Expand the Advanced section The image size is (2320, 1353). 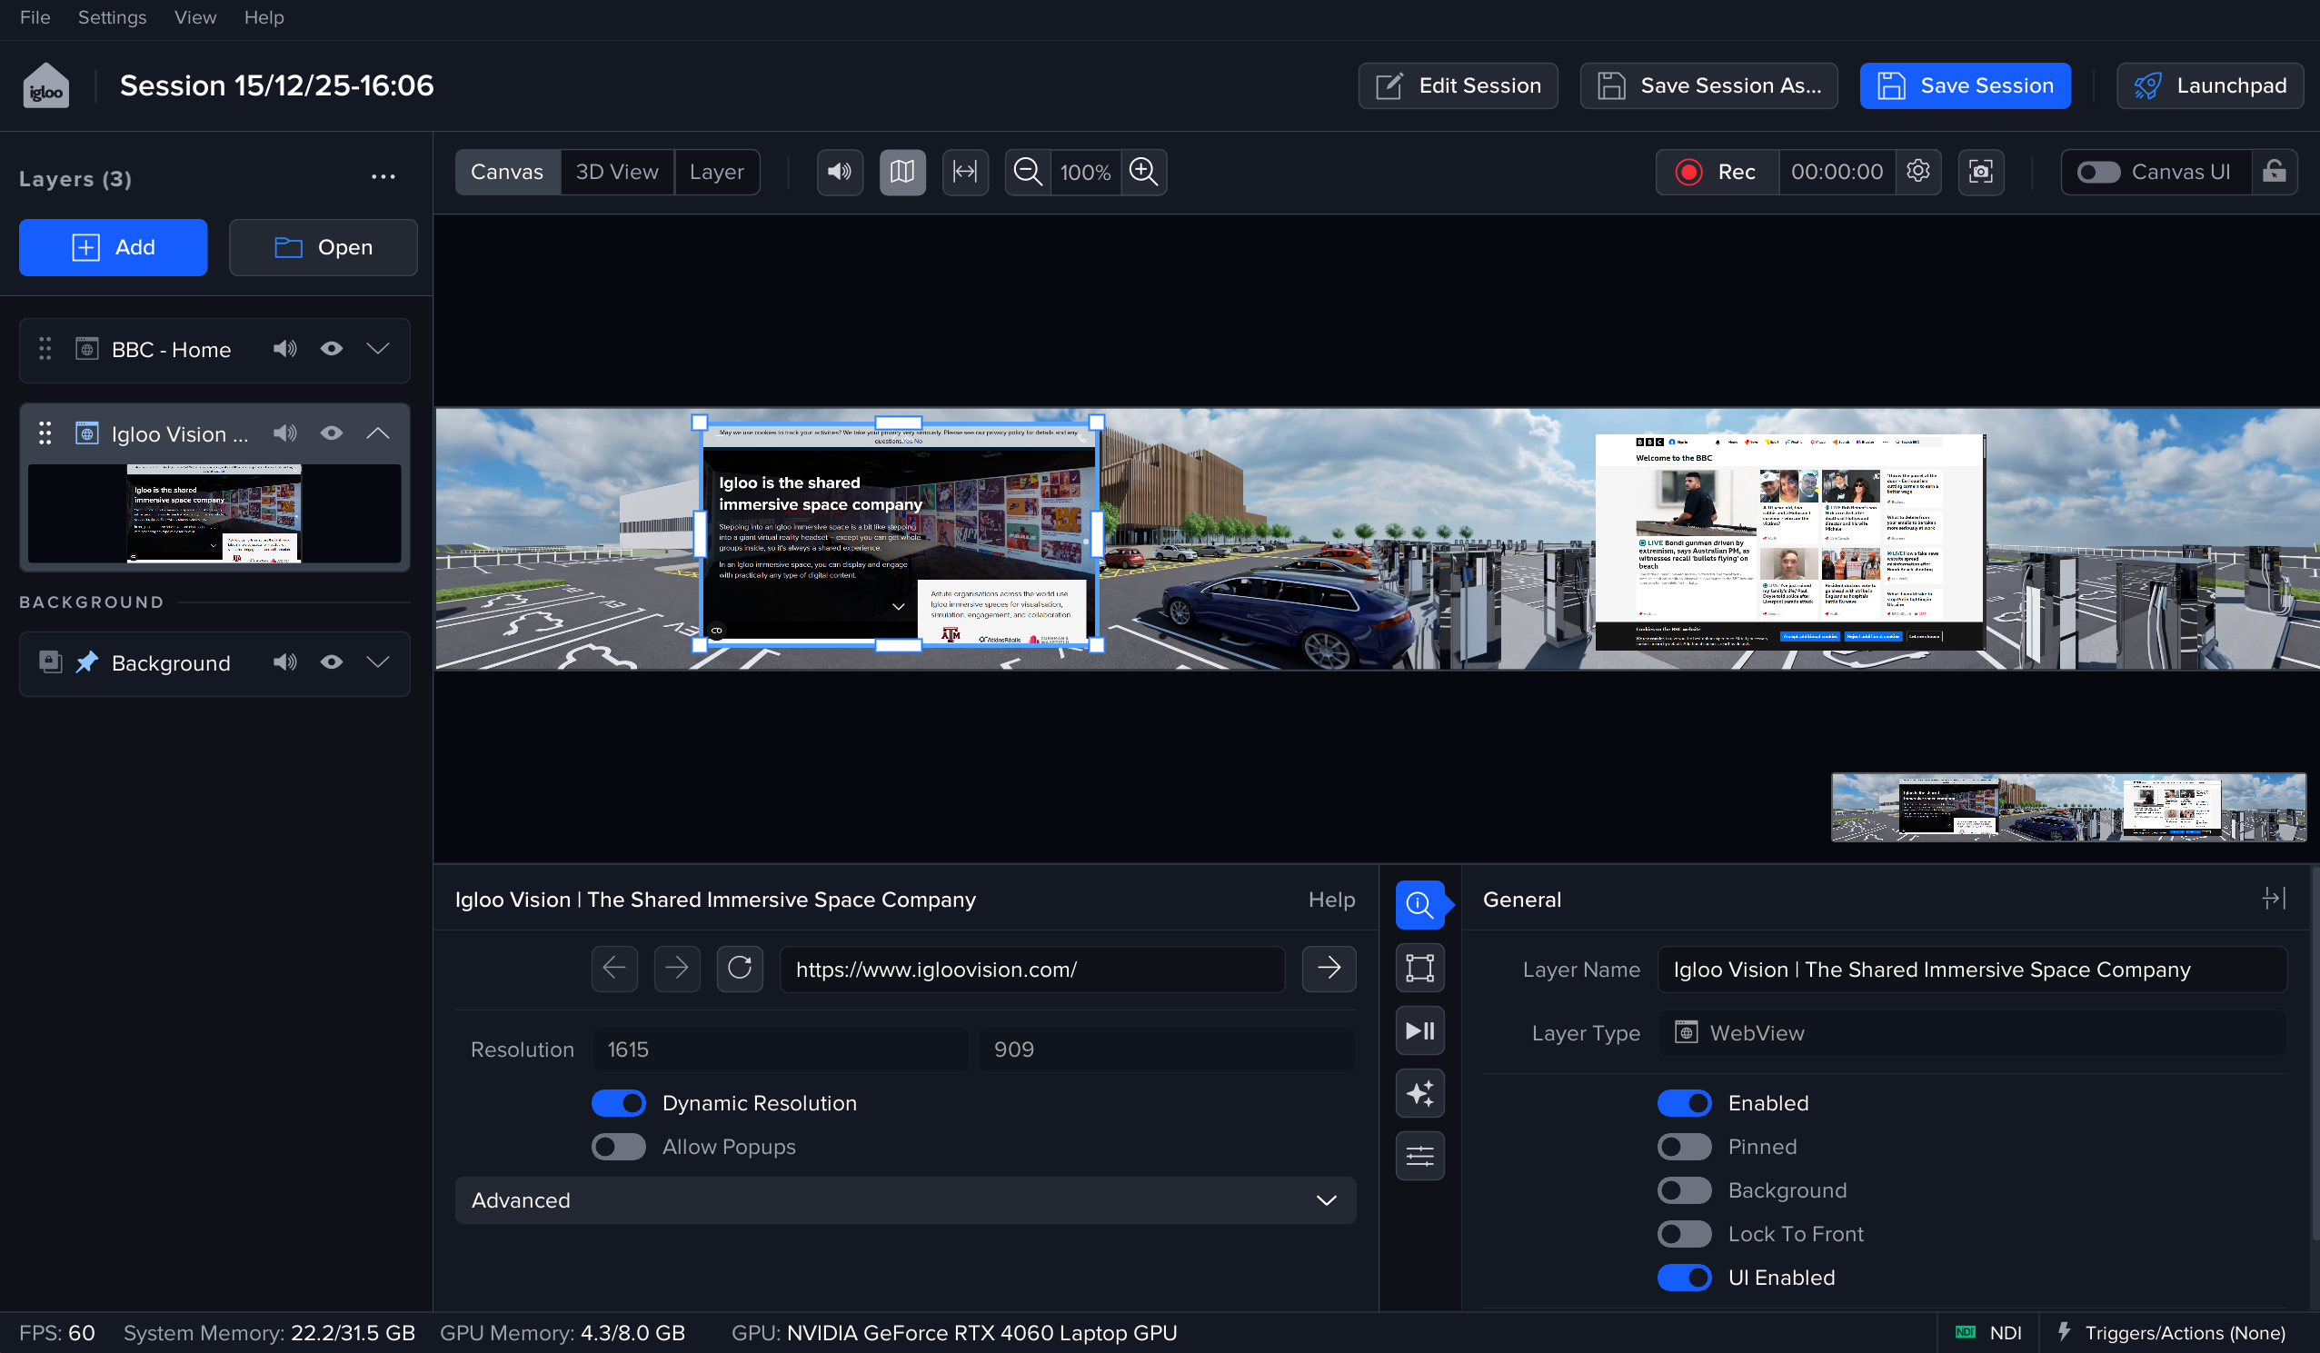pyautogui.click(x=904, y=1200)
